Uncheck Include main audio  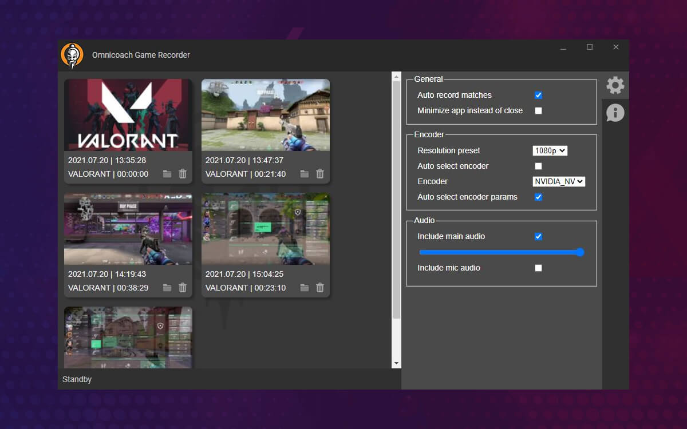click(538, 236)
